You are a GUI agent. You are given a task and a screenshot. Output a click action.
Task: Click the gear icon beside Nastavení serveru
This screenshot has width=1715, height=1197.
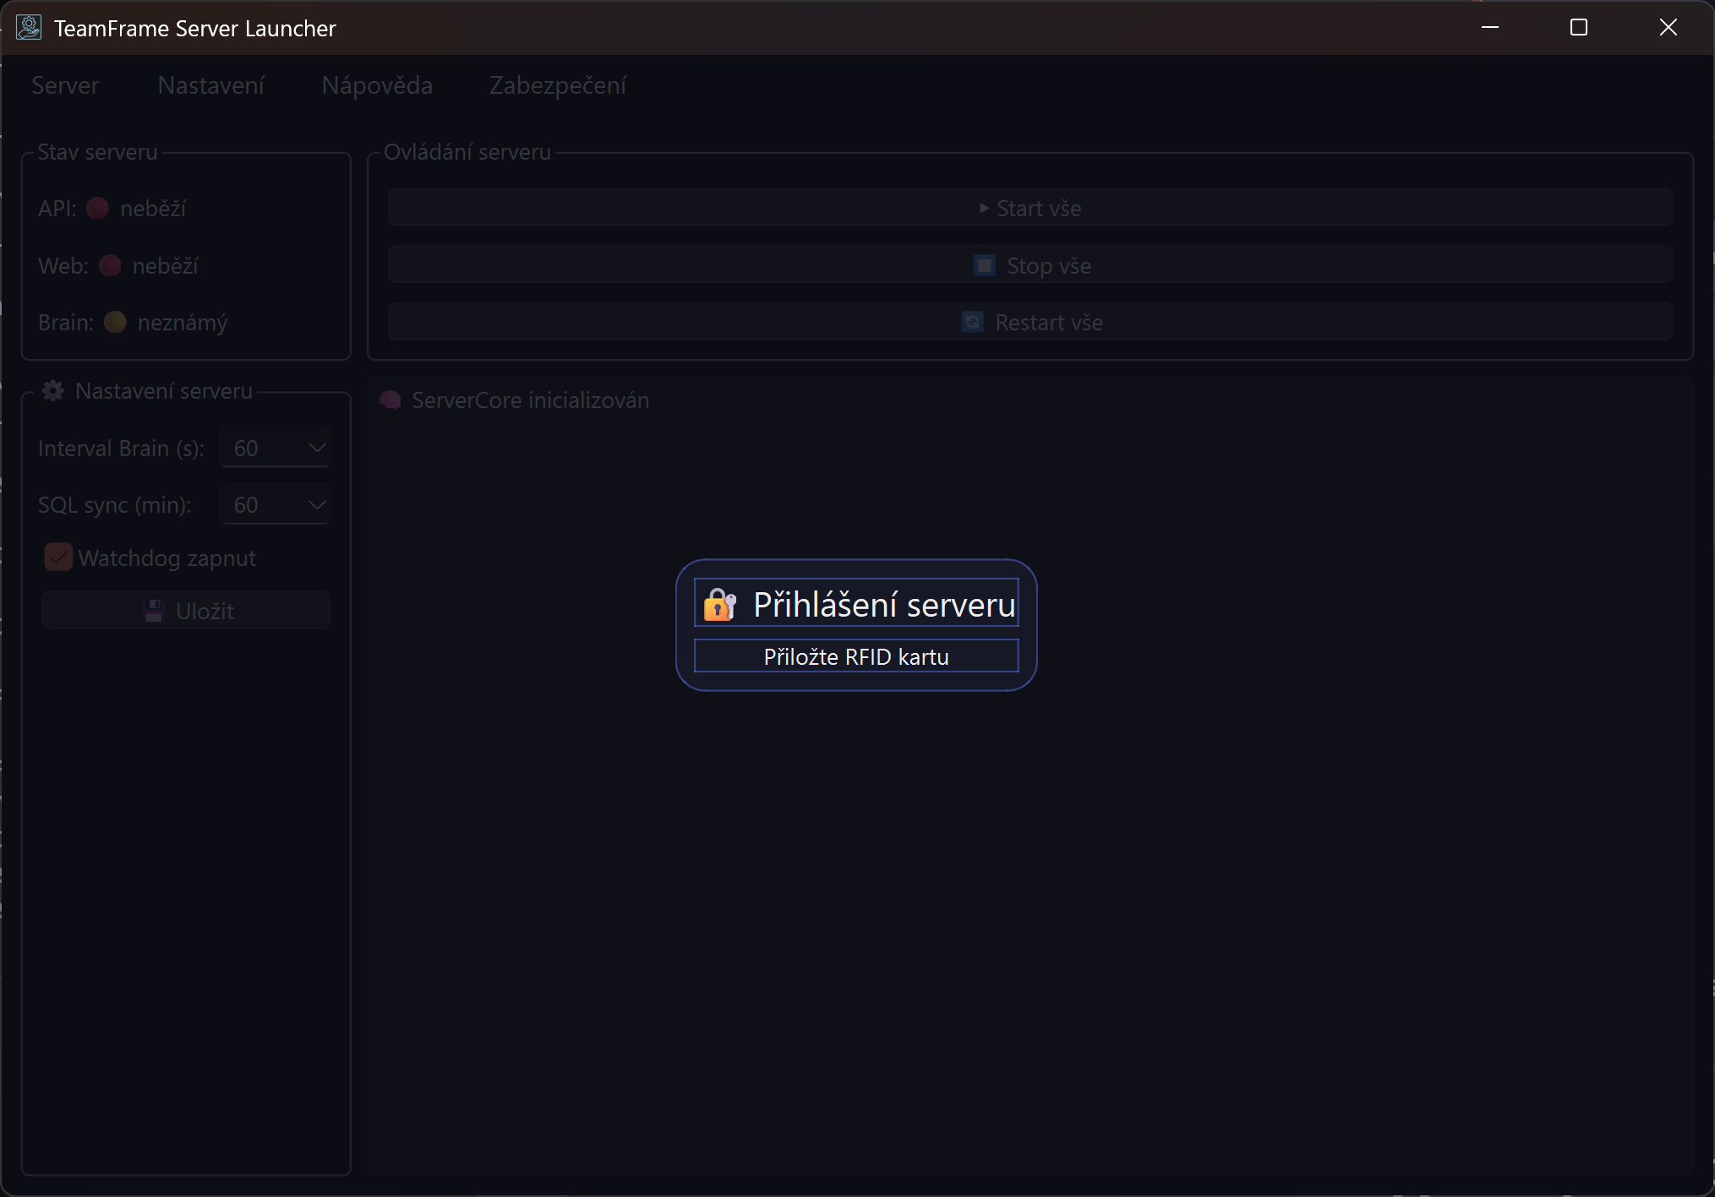53,391
